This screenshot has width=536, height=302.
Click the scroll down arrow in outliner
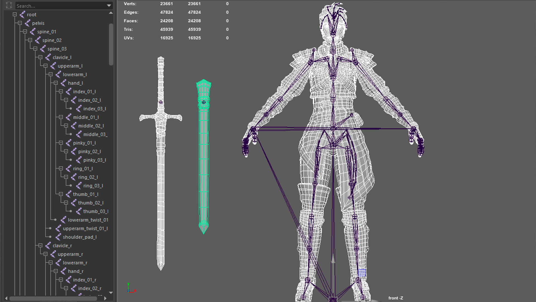point(111,293)
